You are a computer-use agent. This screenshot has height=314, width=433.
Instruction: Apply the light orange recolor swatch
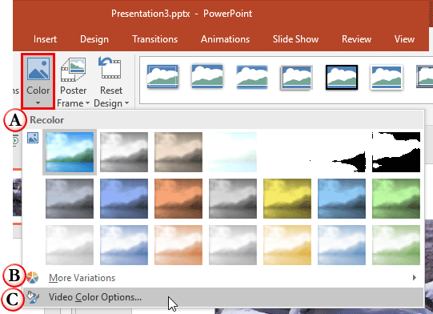click(x=178, y=245)
